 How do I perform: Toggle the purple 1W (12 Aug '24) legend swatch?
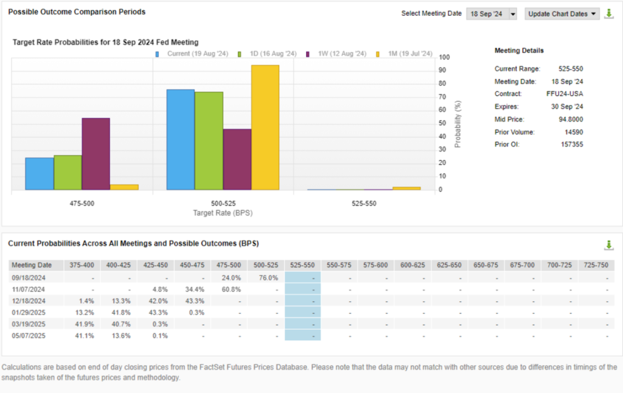307,54
